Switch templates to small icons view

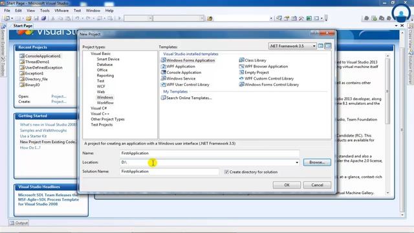tap(328, 46)
